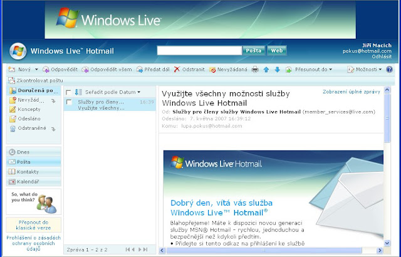The height and width of the screenshot is (257, 401).
Task: Click the horizontal scrollbar thumb in message pane
Action: pos(264,250)
